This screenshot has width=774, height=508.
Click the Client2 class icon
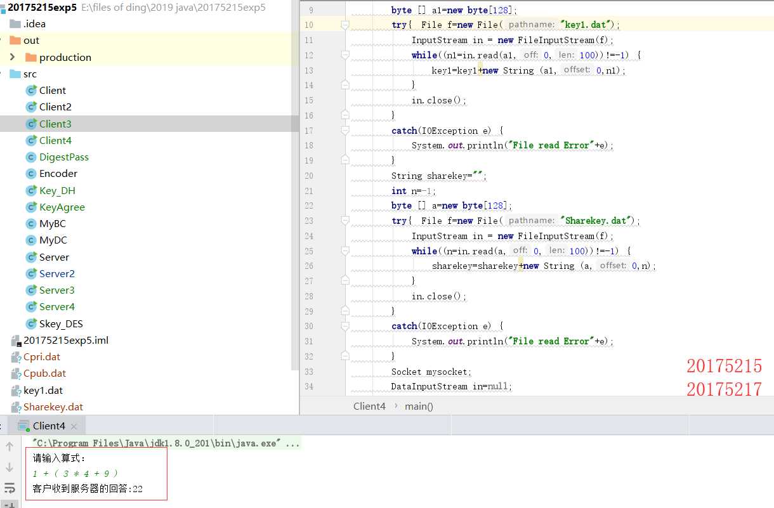click(31, 107)
